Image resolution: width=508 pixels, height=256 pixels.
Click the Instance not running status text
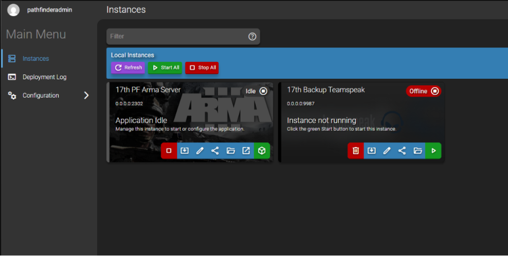[322, 121]
